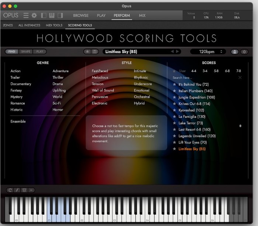This screenshot has width=258, height=226.
Task: Click the pencil edit icon above keyboard
Action: [x=17, y=190]
